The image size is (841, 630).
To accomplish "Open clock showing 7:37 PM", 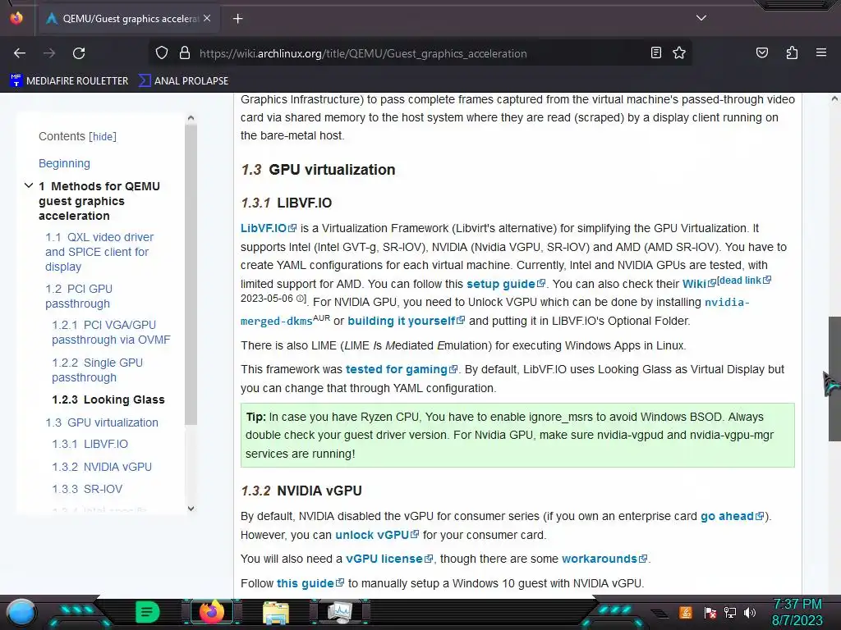I will [x=797, y=612].
